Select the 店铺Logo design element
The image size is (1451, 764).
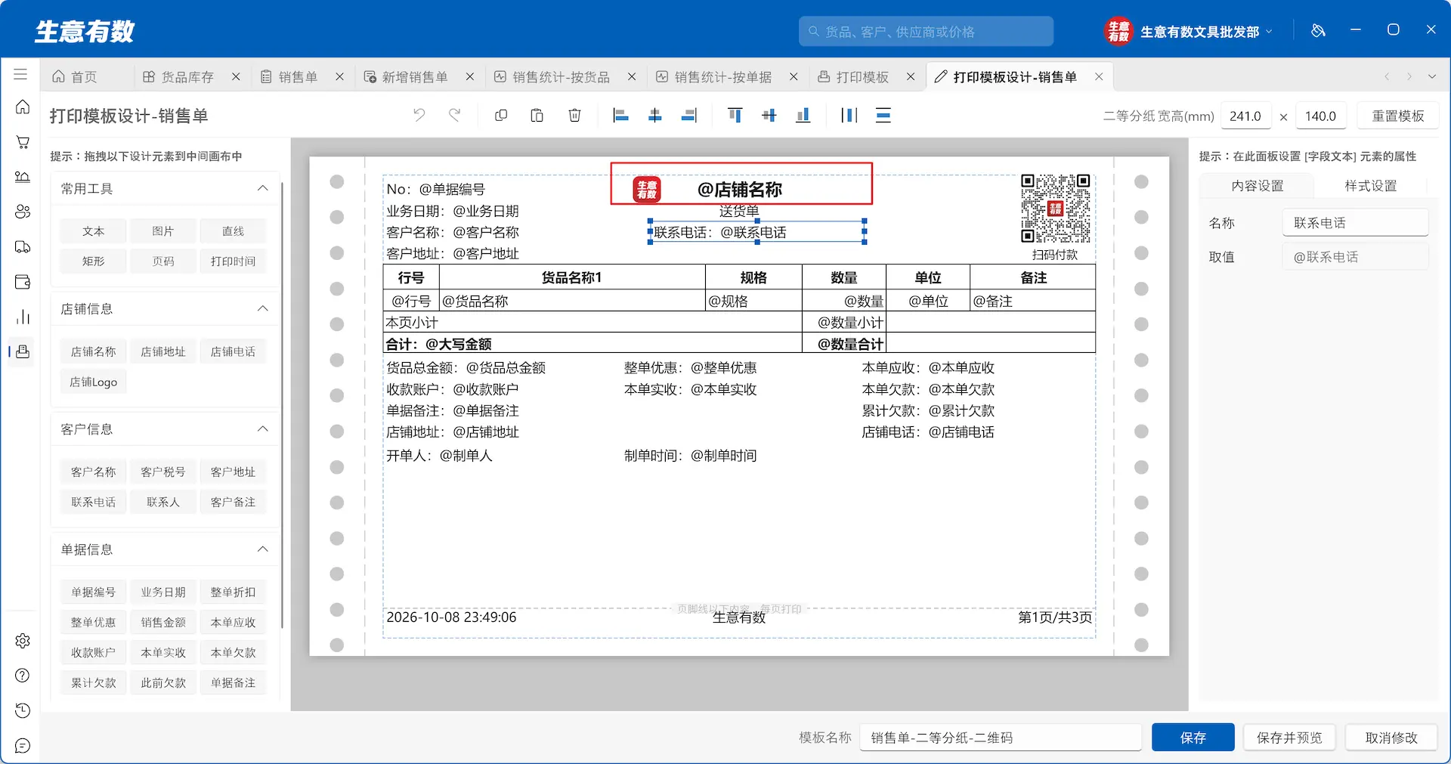point(93,382)
